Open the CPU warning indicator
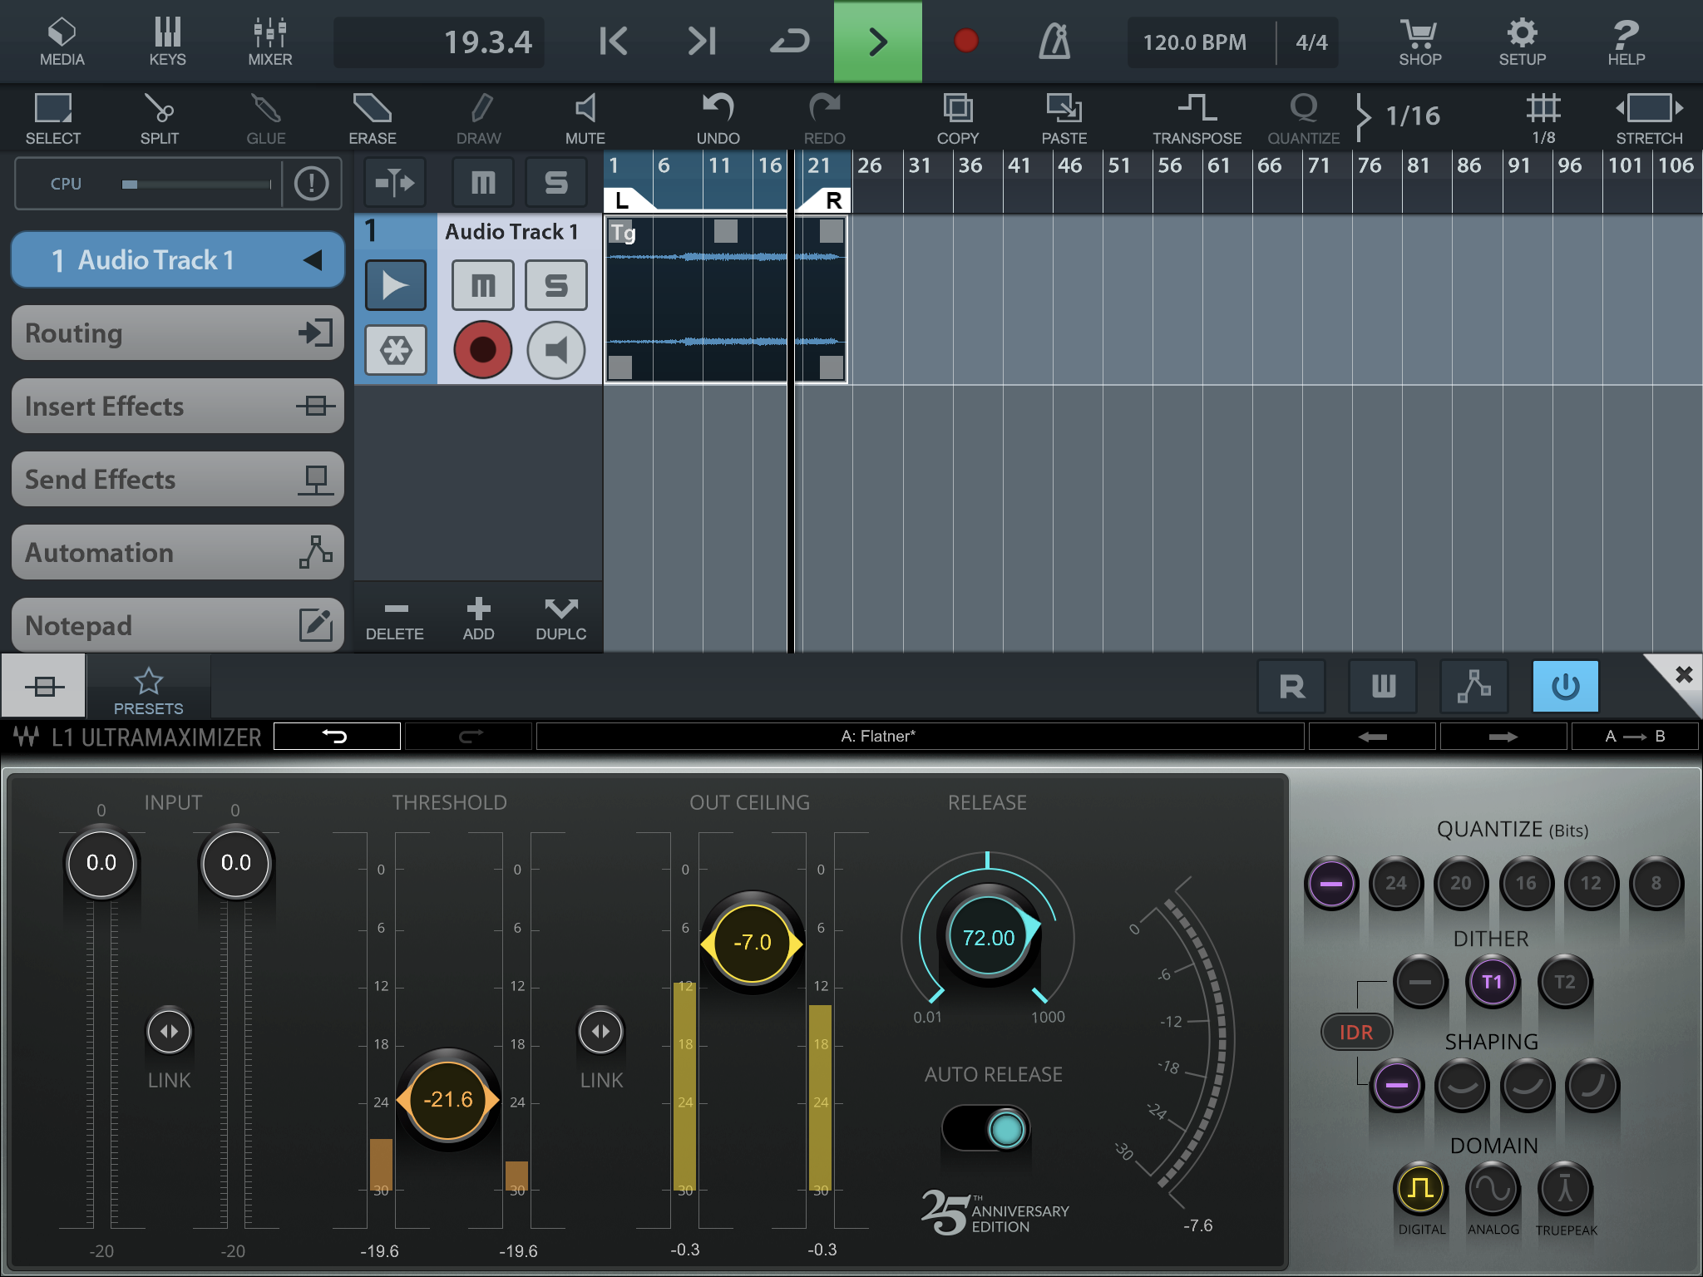This screenshot has width=1703, height=1277. tap(312, 183)
